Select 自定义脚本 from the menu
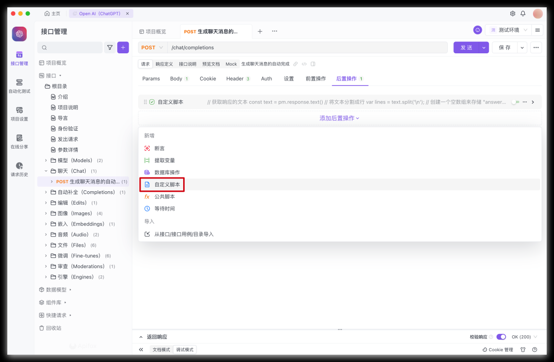Image resolution: width=554 pixels, height=362 pixels. [167, 185]
